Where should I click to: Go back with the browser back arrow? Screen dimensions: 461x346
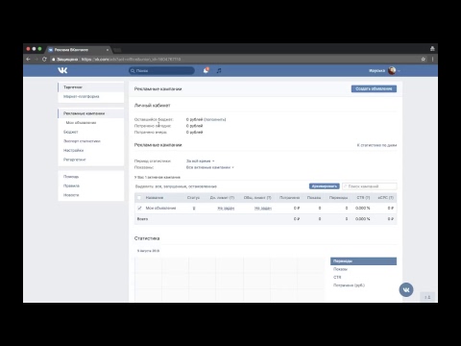[x=28, y=60]
